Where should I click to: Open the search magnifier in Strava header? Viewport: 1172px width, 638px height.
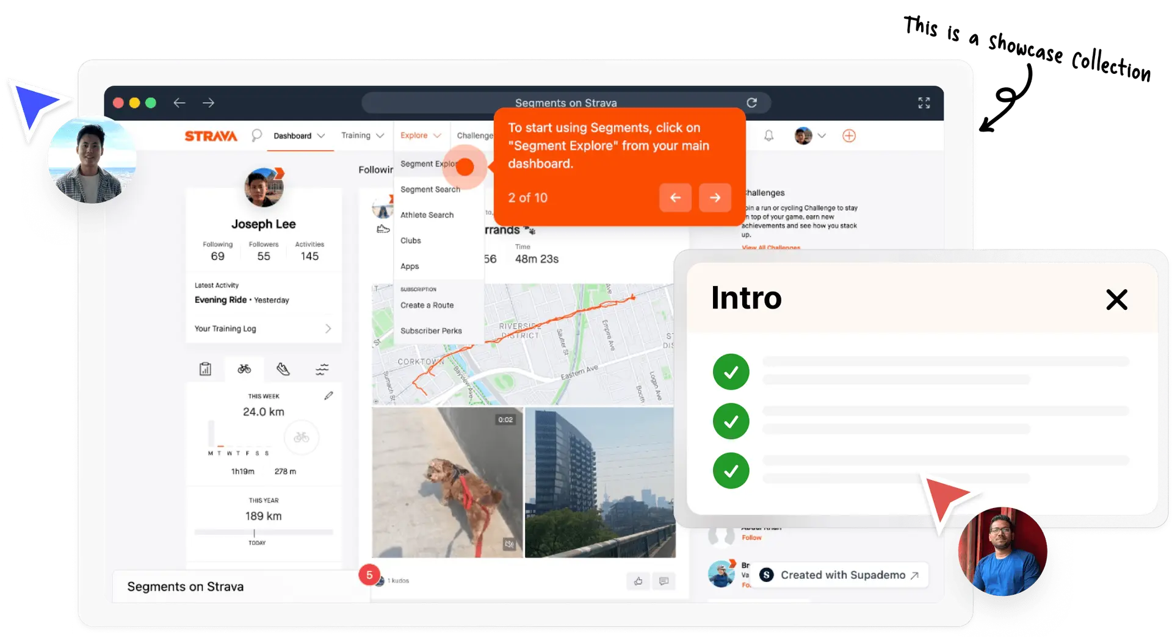tap(256, 135)
